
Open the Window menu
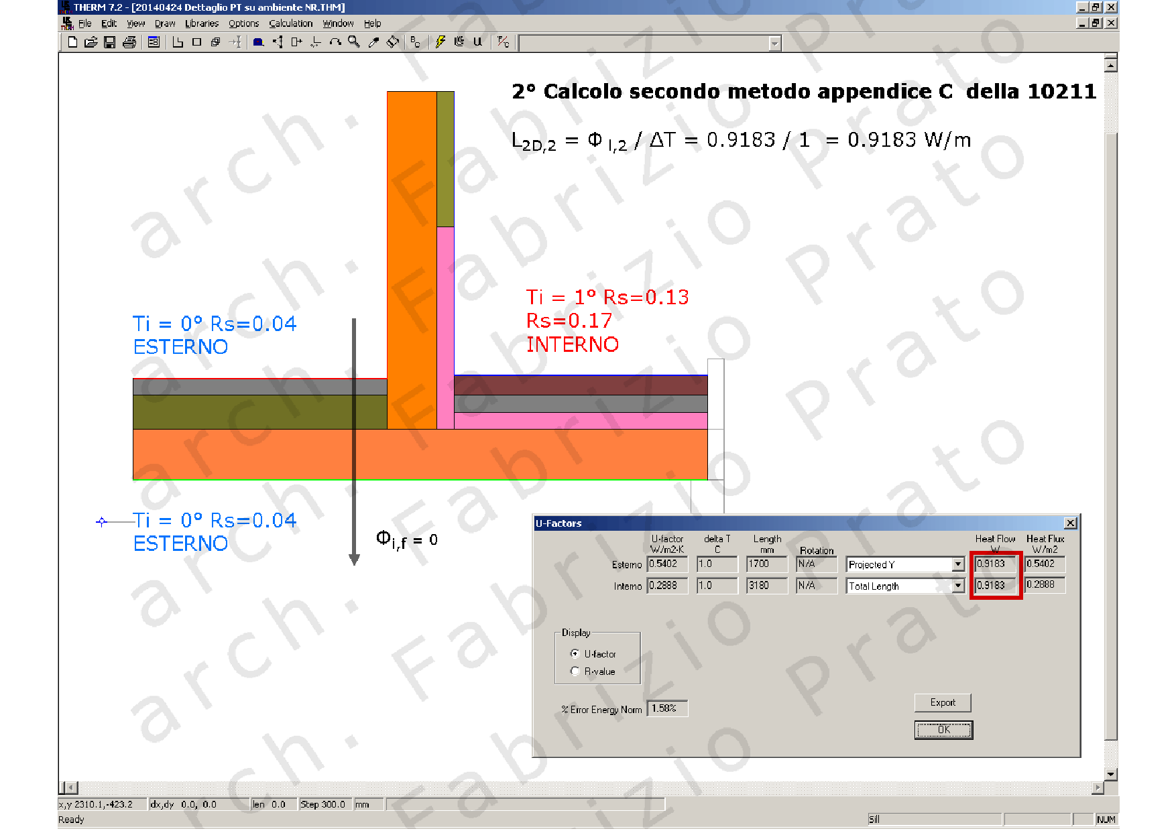click(x=338, y=23)
